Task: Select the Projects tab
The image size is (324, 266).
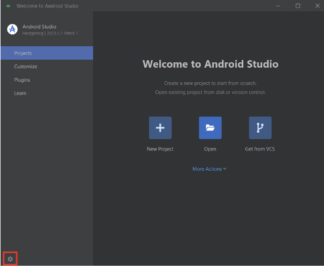Action: click(x=47, y=53)
